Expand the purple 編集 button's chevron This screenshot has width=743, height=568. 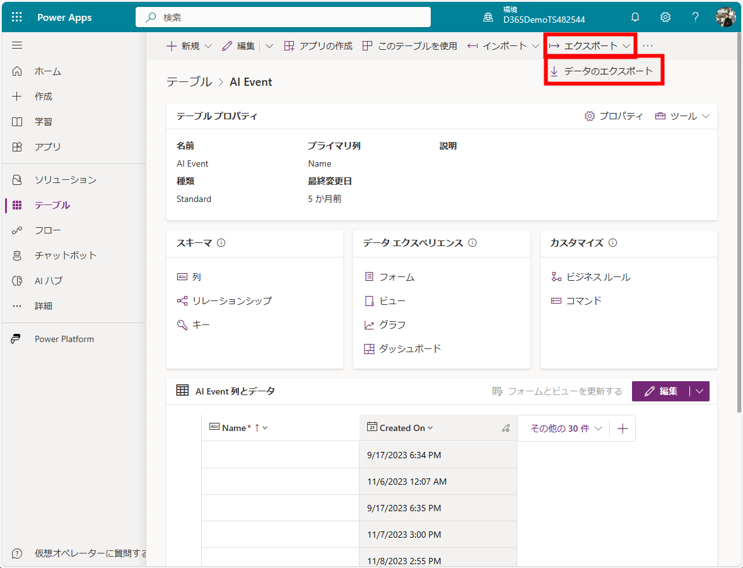pos(699,391)
